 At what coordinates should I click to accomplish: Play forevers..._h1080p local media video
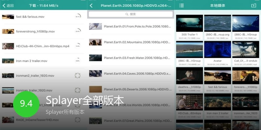(x=246, y=80)
